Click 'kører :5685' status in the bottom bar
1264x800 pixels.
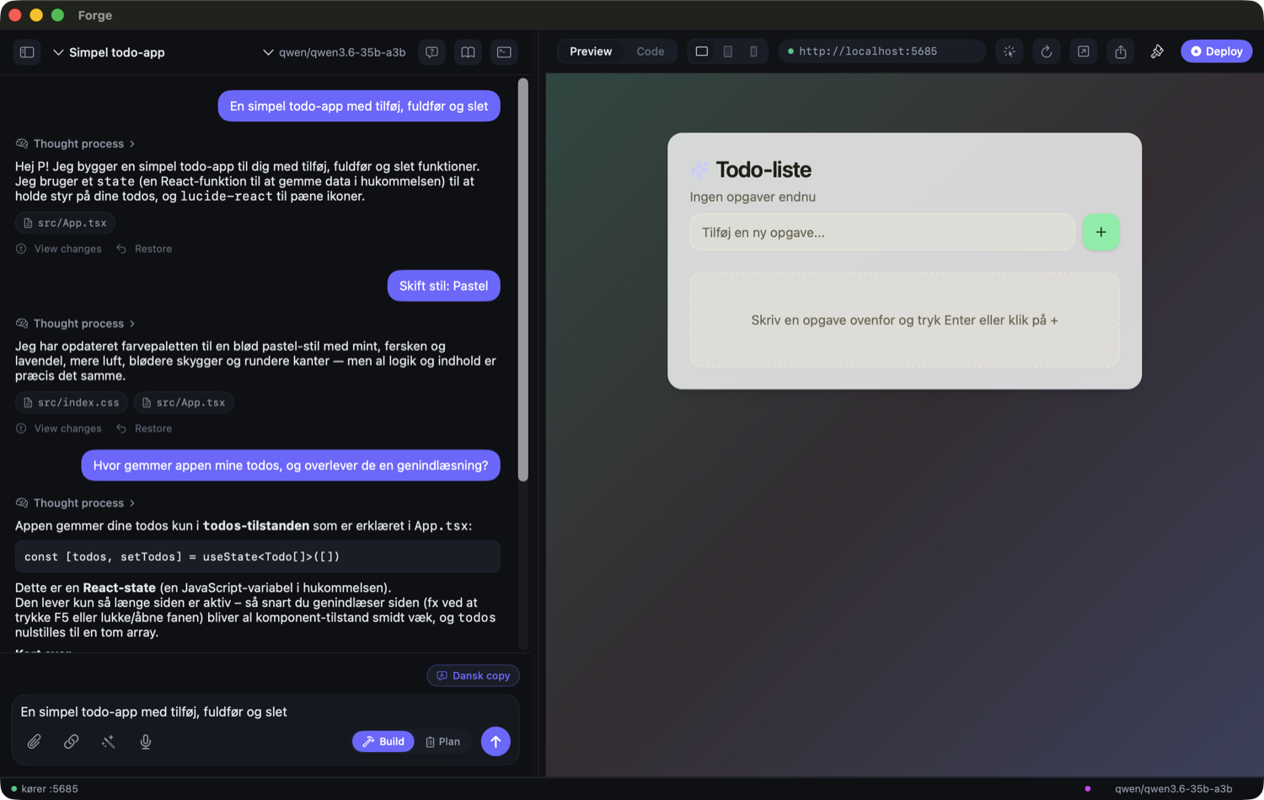pos(44,789)
